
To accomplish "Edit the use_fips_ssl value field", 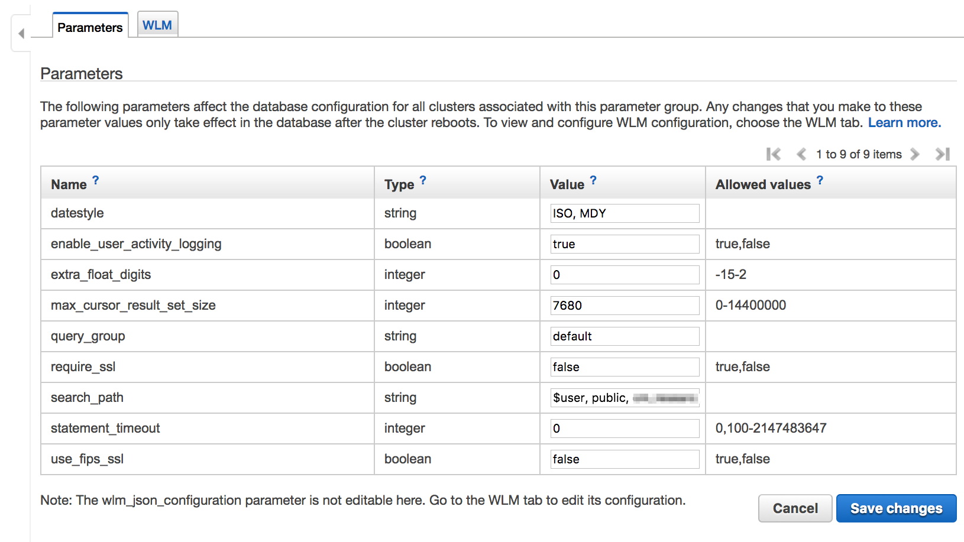I will click(624, 459).
